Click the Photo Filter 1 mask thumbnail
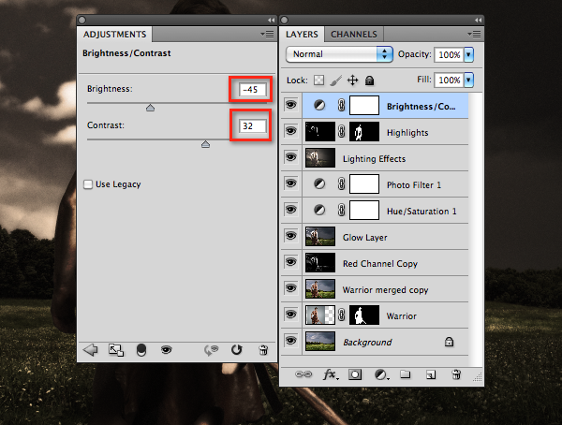This screenshot has height=425, width=562. pyautogui.click(x=364, y=183)
